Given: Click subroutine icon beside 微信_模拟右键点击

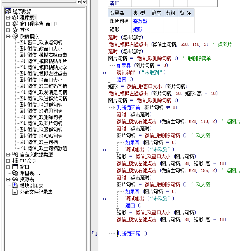Looking at the screenshot, I should (23, 55).
